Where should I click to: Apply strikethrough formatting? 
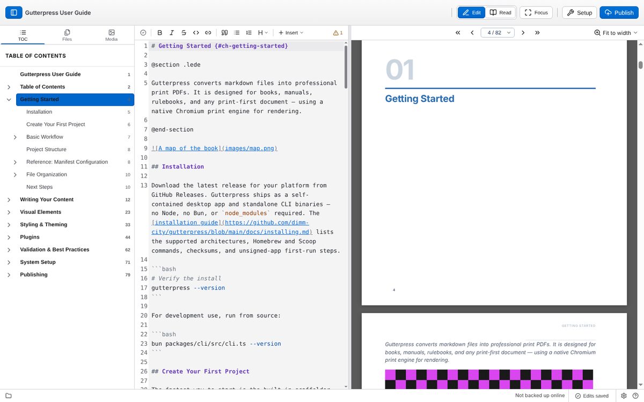pyautogui.click(x=184, y=33)
